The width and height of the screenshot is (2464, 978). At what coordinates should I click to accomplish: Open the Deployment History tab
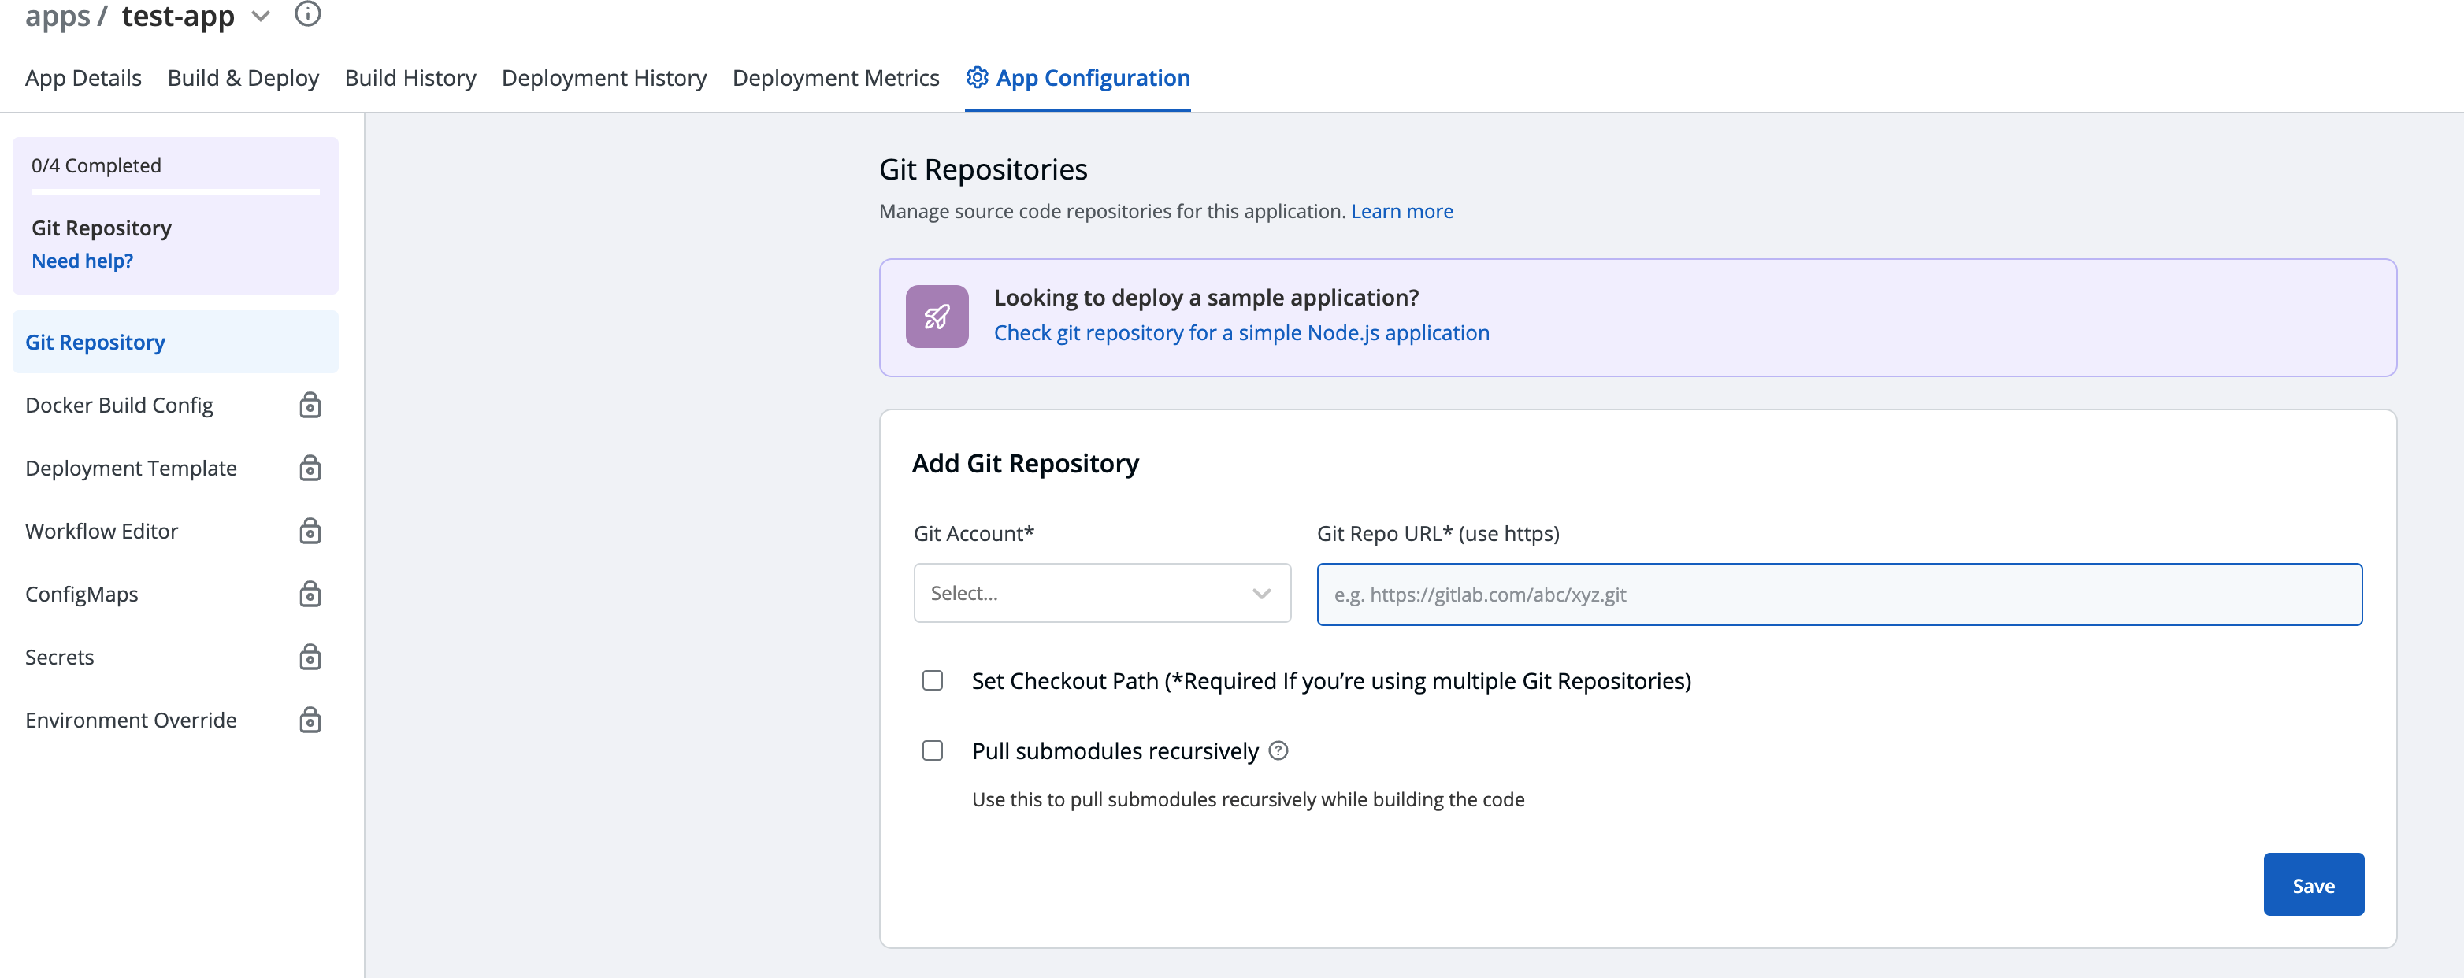pyautogui.click(x=603, y=79)
